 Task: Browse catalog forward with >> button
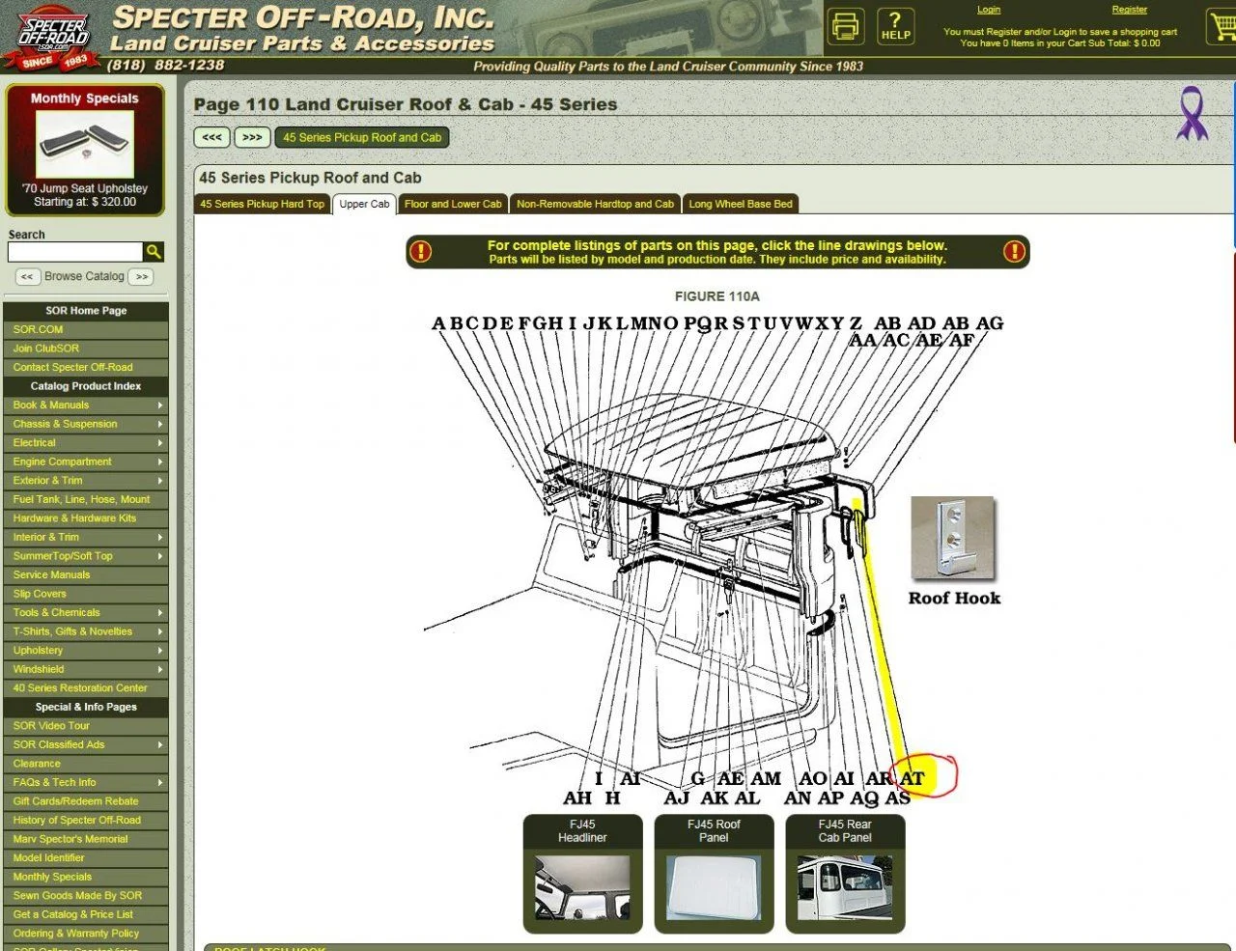point(142,277)
